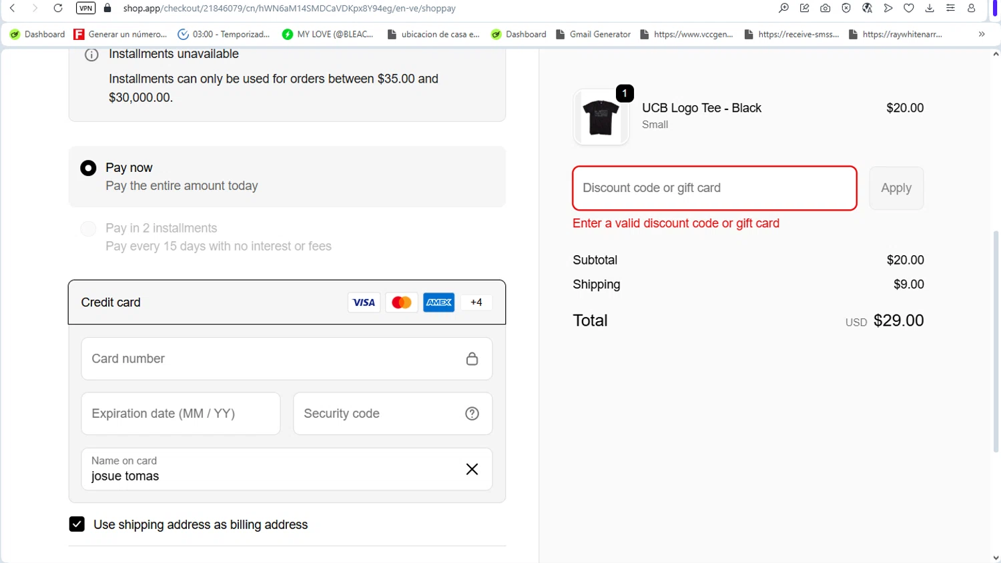Click the VPN badge in address bar
1001x563 pixels.
pos(85,9)
